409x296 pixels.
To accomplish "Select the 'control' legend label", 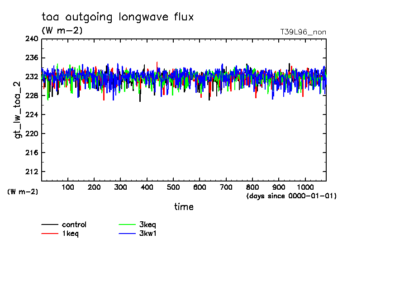I will click(x=74, y=224).
